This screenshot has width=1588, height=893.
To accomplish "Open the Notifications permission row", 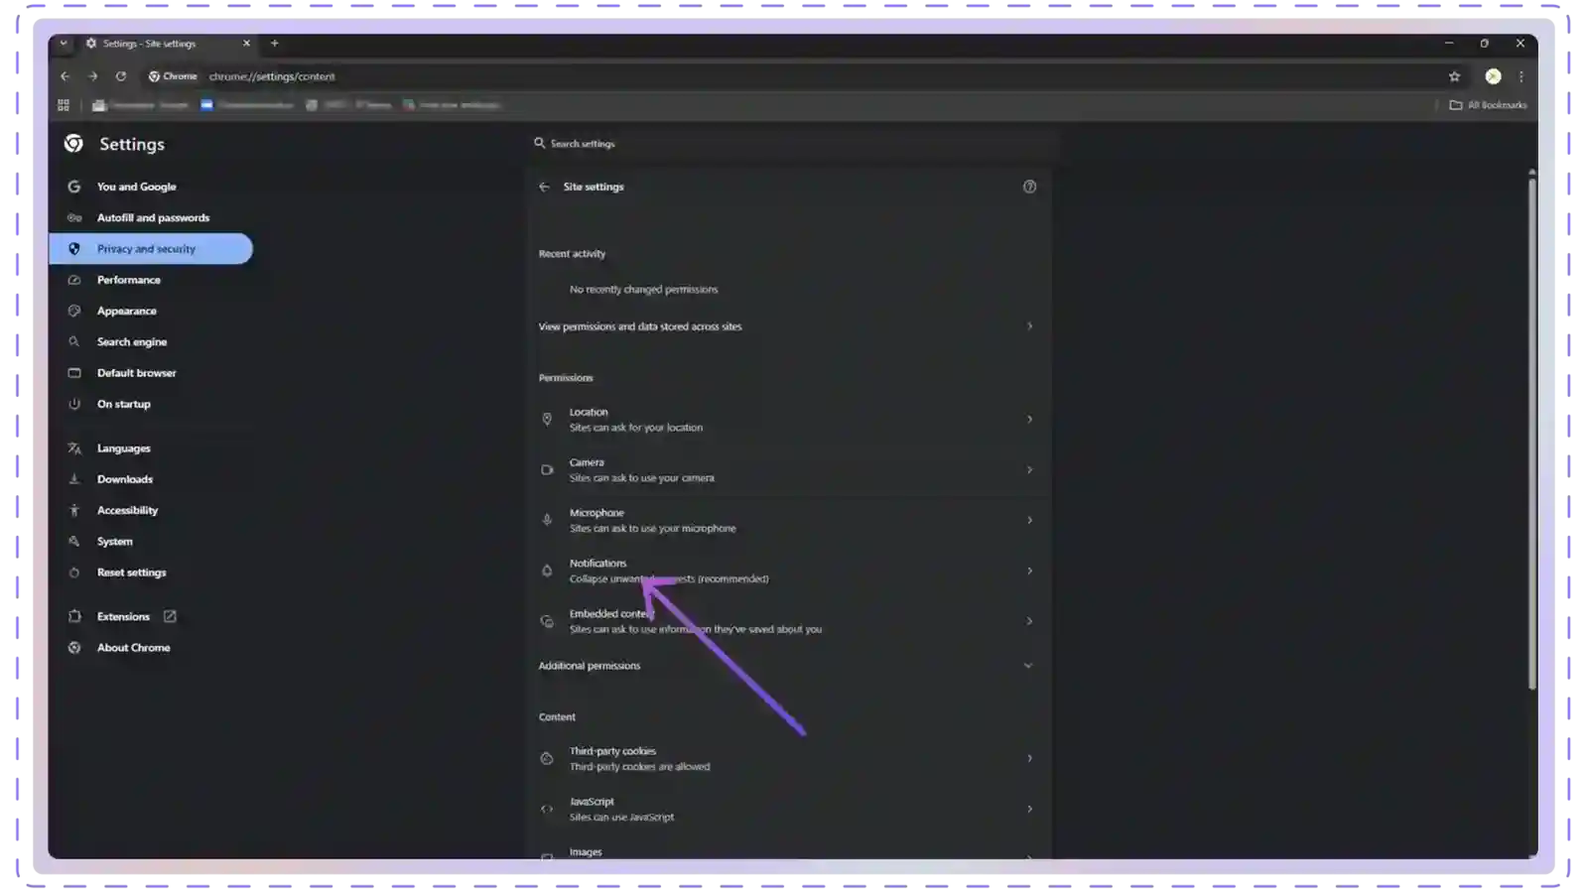I will coord(786,571).
